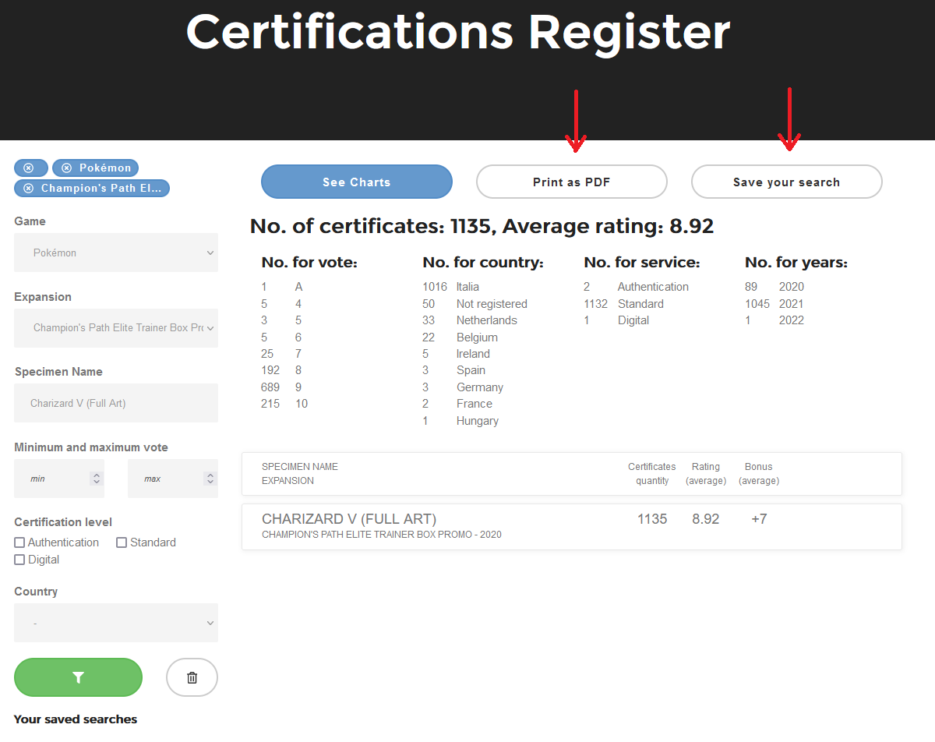Image resolution: width=935 pixels, height=742 pixels.
Task: Click the '+7' bonus value
Action: pyautogui.click(x=759, y=519)
